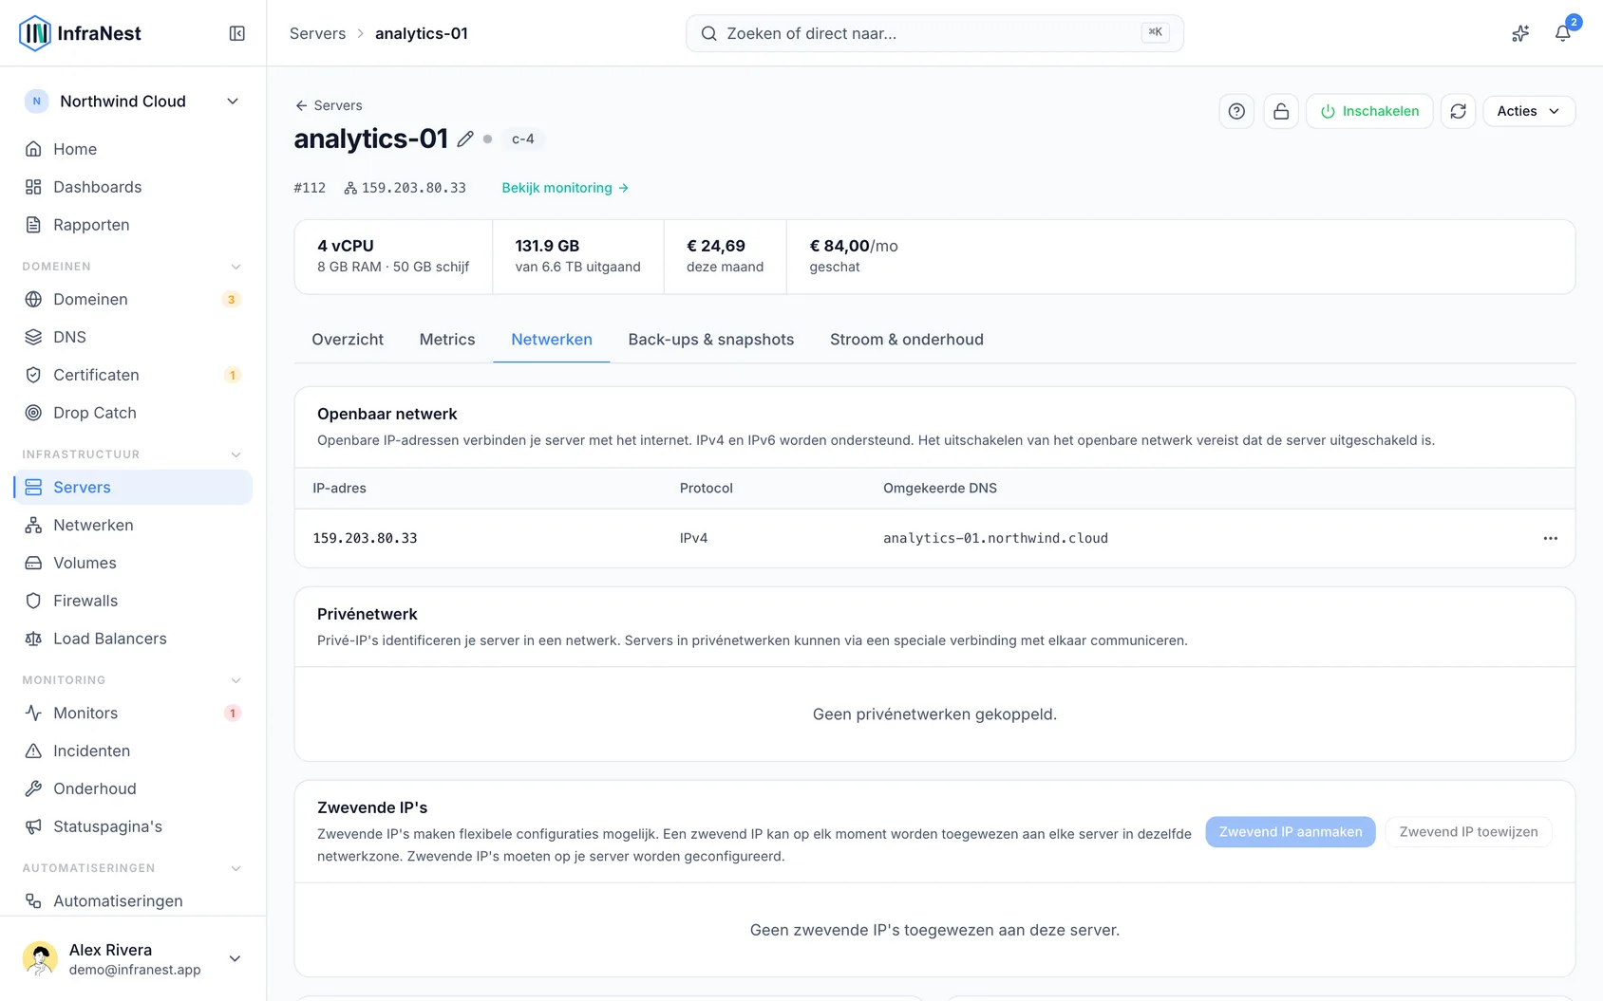Go back to Servers link
Viewport: 1603px width, 1001px height.
[329, 105]
